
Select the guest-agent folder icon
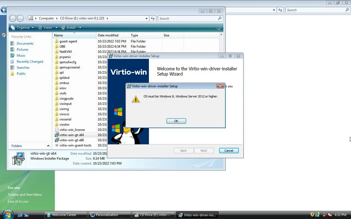pos(56,41)
